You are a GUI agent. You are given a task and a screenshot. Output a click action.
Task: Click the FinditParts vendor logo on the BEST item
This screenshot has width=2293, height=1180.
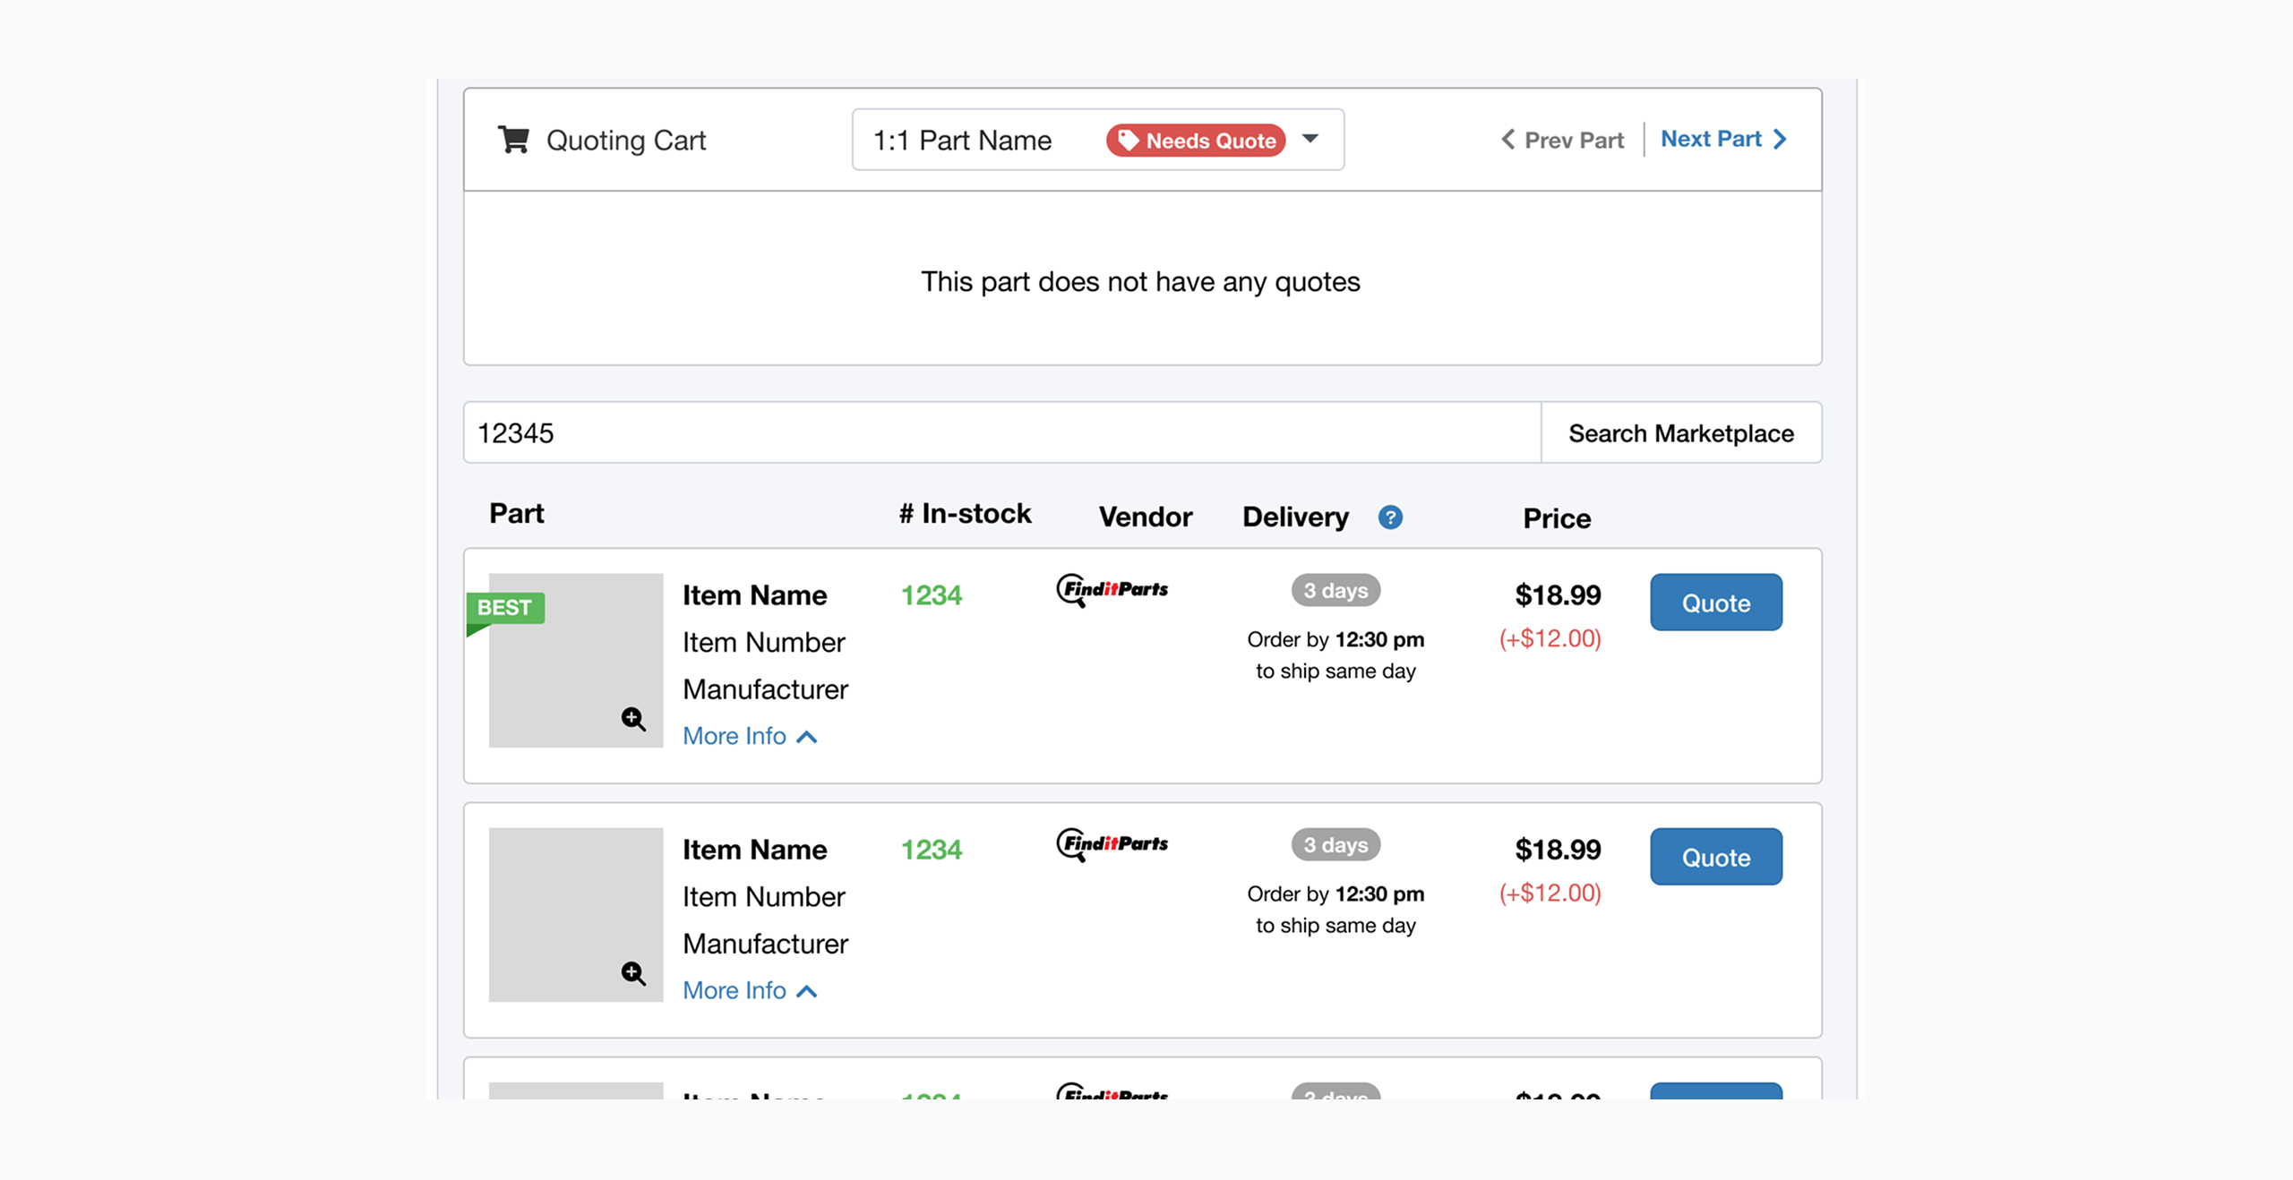[1112, 590]
